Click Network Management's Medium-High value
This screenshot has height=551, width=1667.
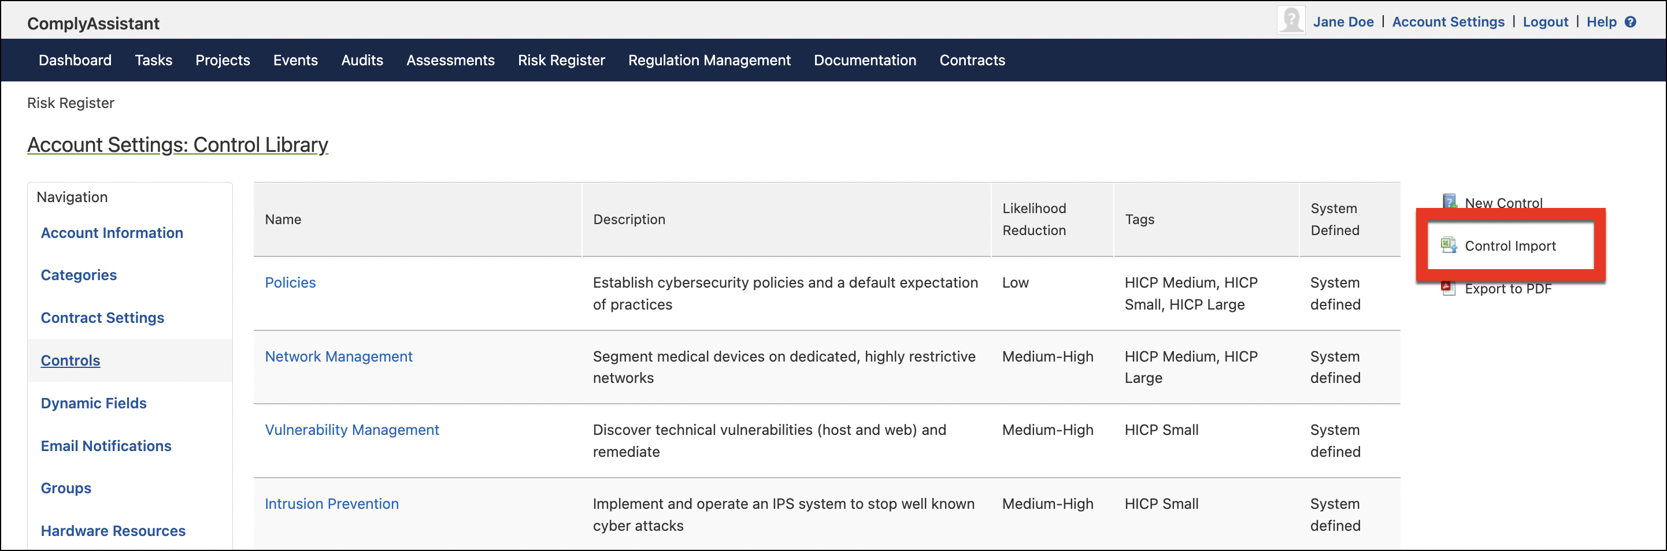pos(1047,356)
